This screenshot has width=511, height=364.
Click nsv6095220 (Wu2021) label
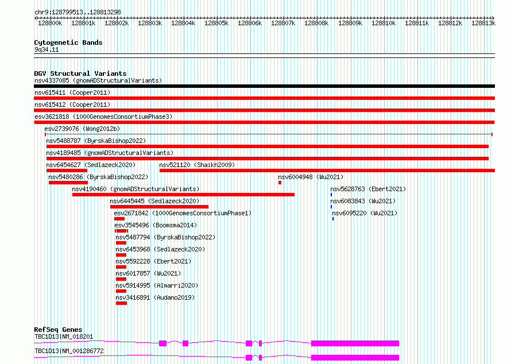tap(365, 213)
